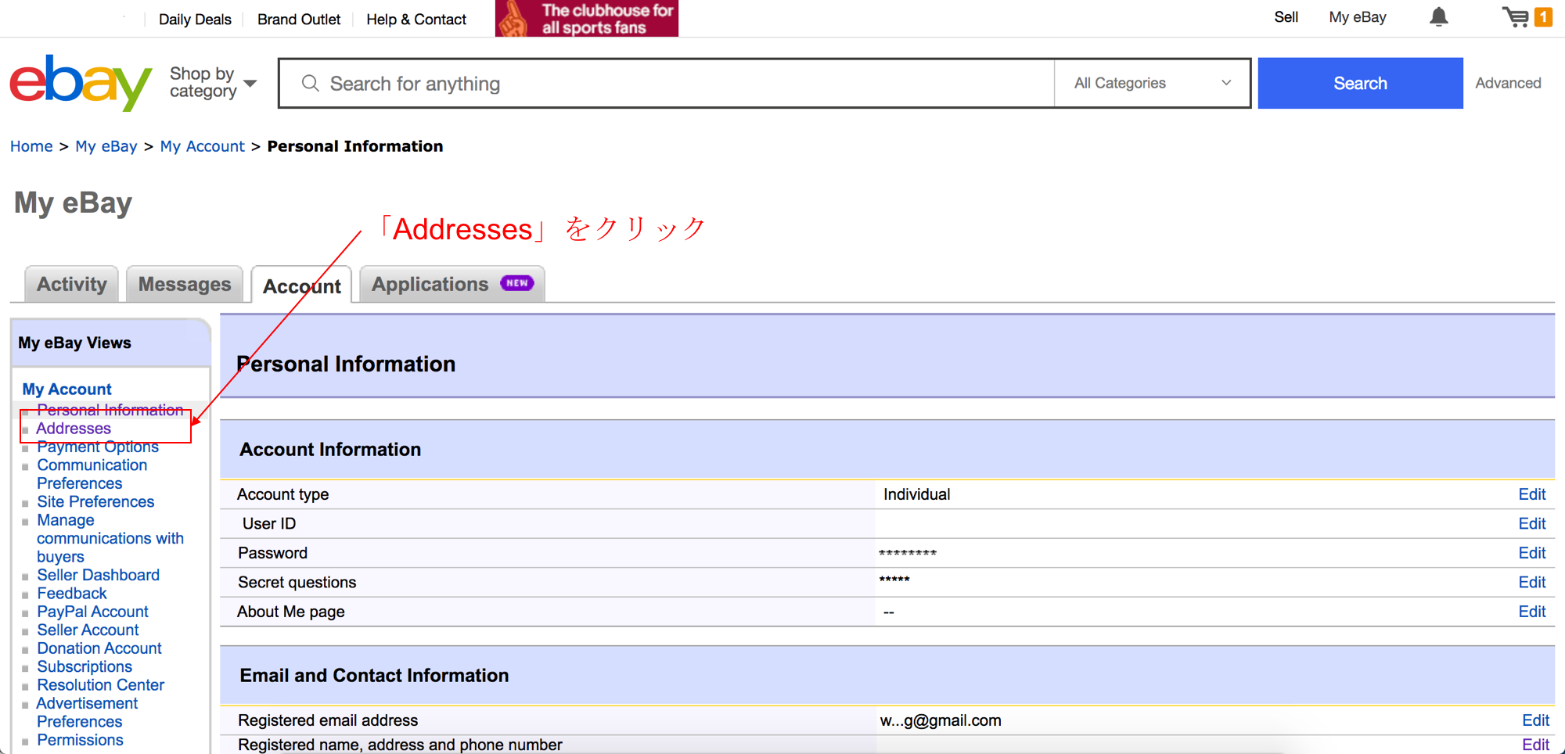1565x754 pixels.
Task: Go to My eBay breadcrumb
Action: point(106,146)
